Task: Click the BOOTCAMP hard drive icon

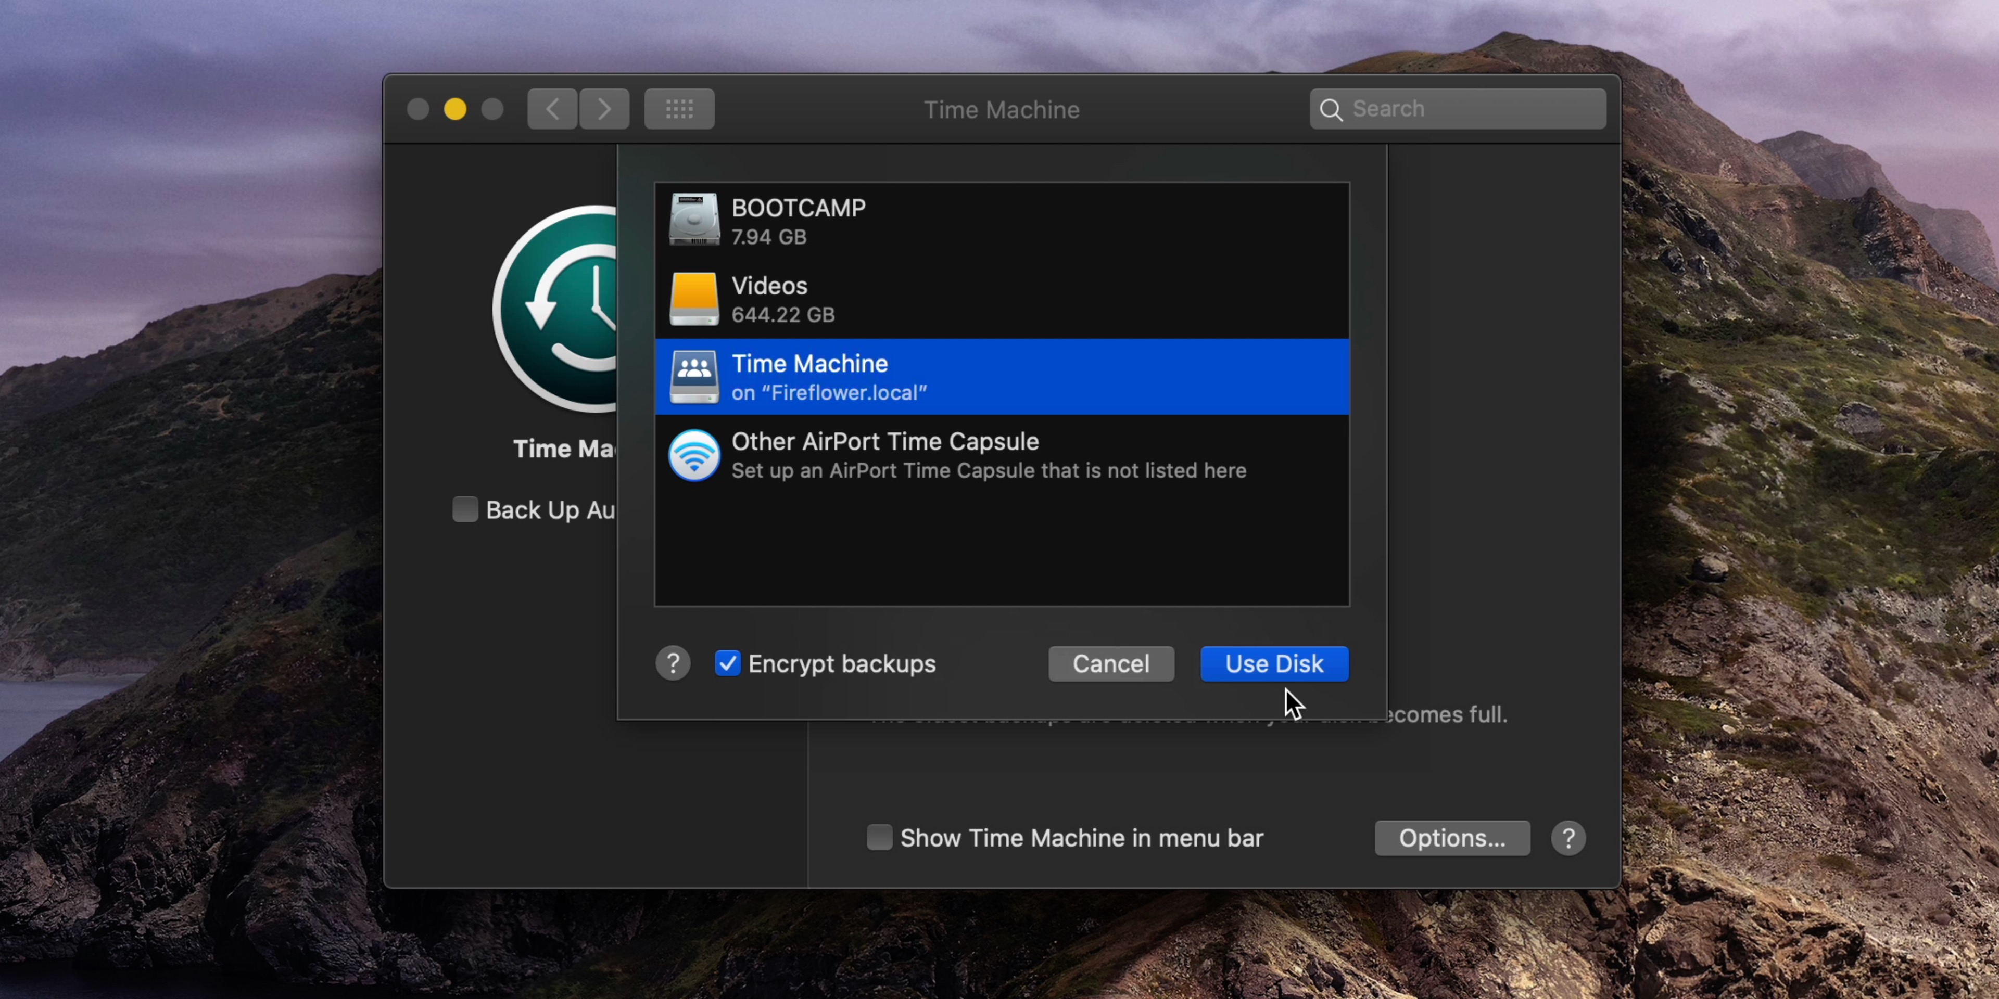Action: [x=694, y=220]
